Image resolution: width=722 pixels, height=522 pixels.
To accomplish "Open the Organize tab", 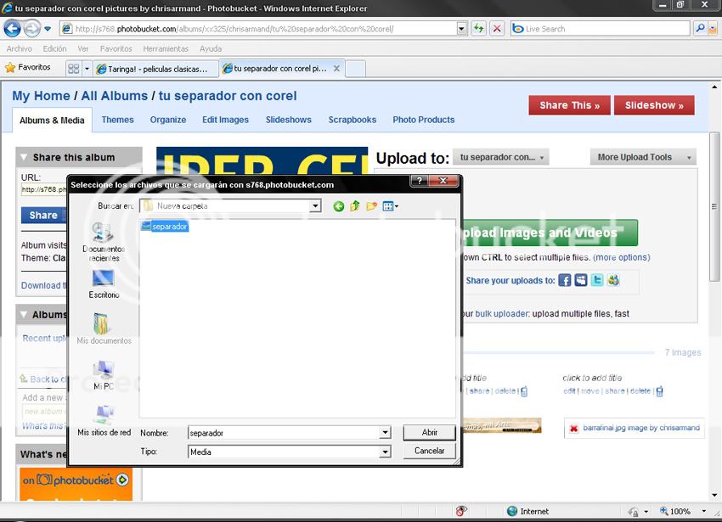I will pos(168,120).
